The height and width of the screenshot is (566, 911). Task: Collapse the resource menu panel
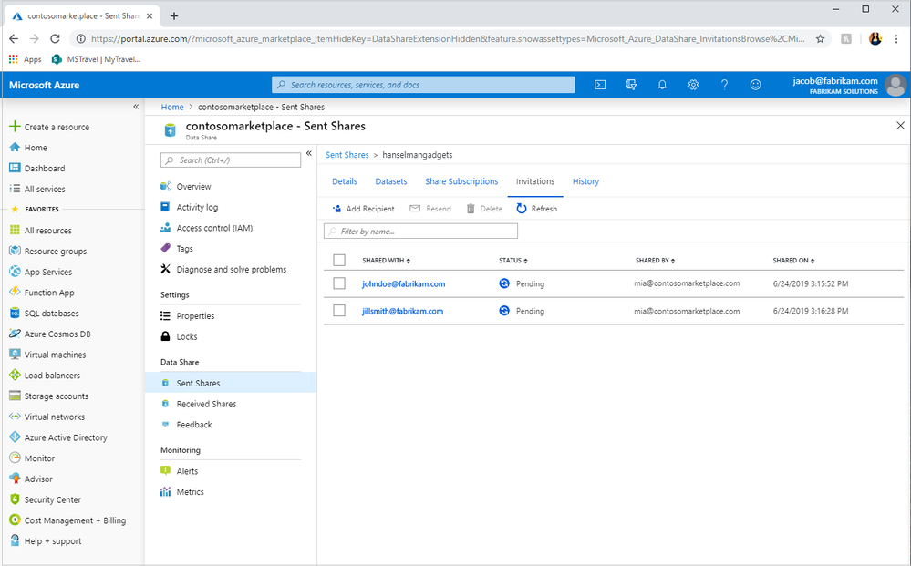[308, 153]
